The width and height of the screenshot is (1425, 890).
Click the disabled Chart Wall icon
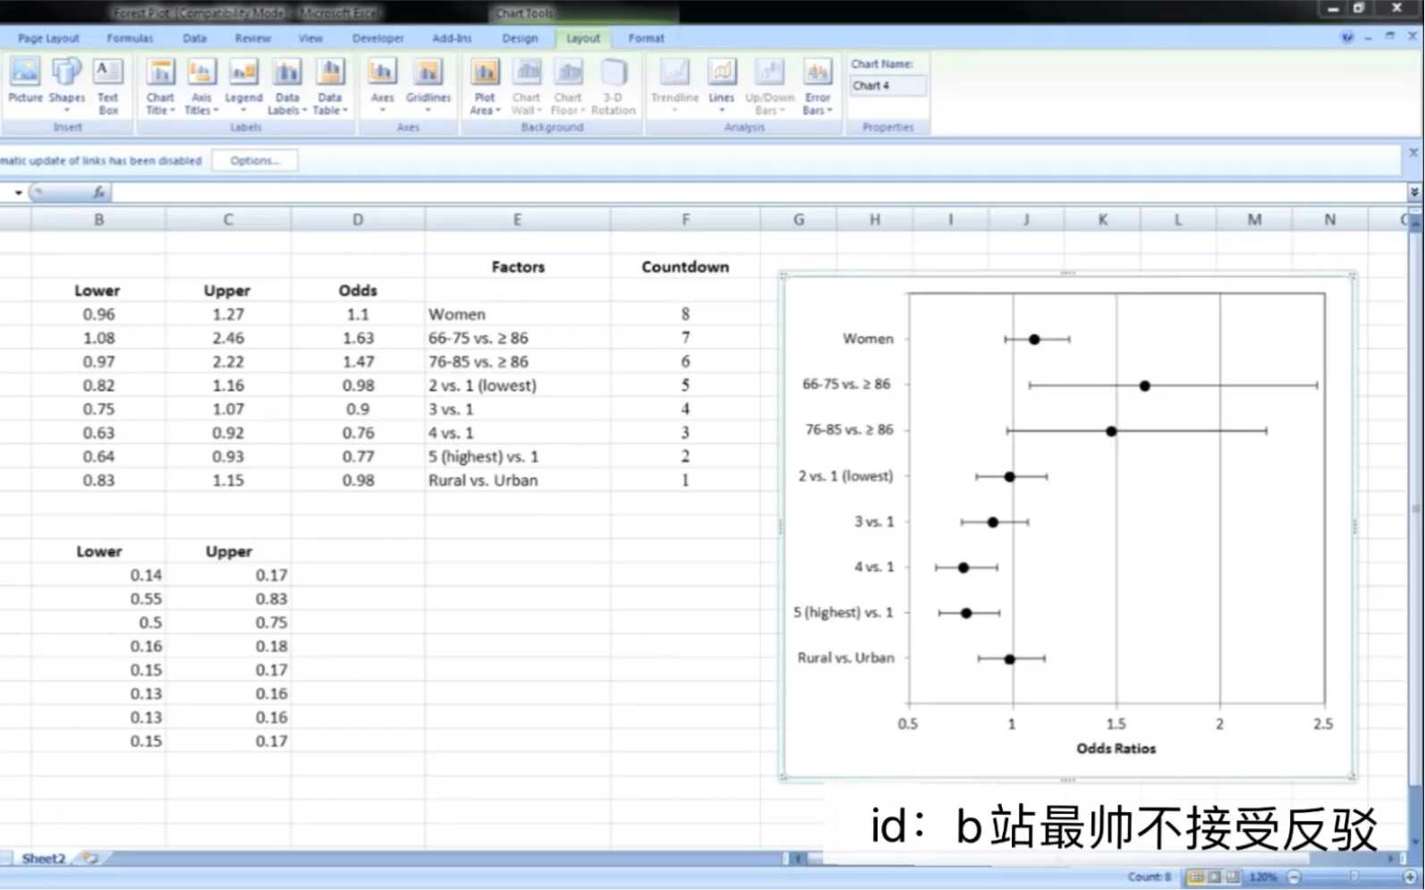click(527, 86)
